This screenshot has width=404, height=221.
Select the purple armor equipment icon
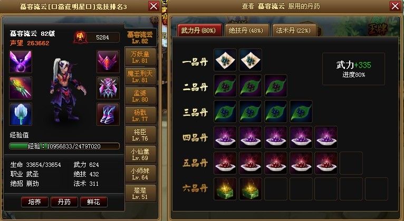point(108,88)
